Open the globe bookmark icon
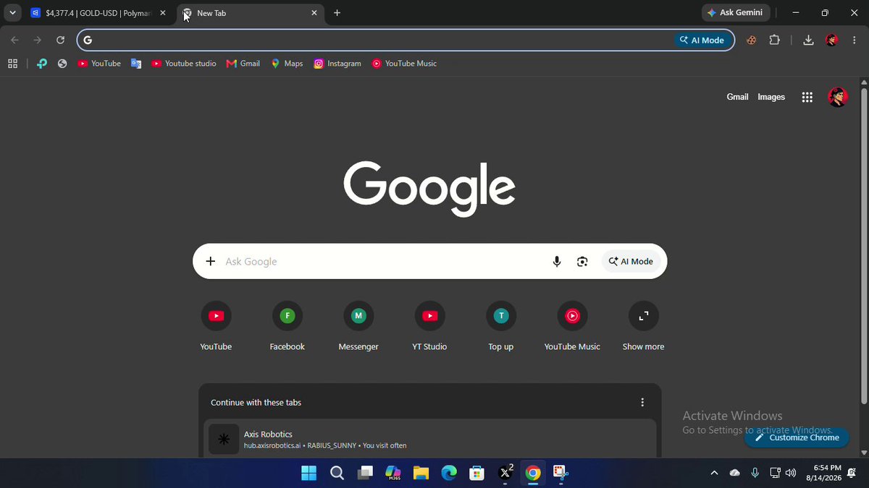Screen dimensions: 869x488 (x=62, y=64)
